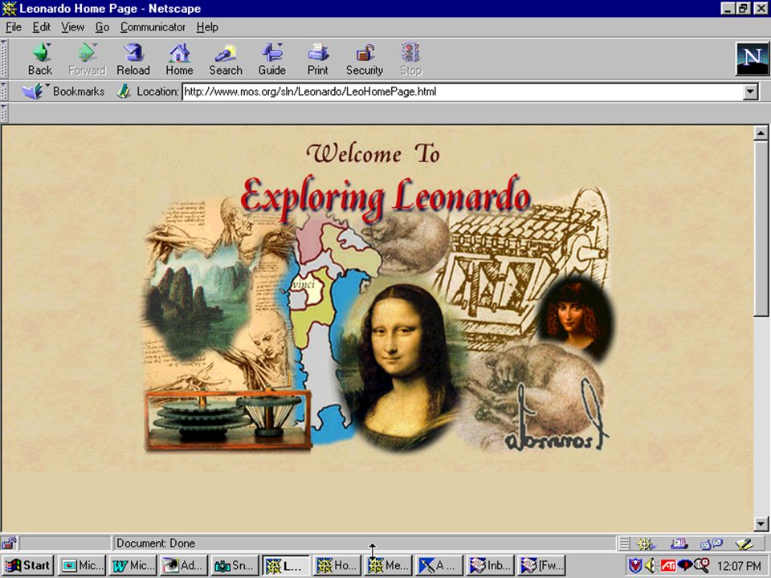Open Composer from the component bar

pos(744,543)
